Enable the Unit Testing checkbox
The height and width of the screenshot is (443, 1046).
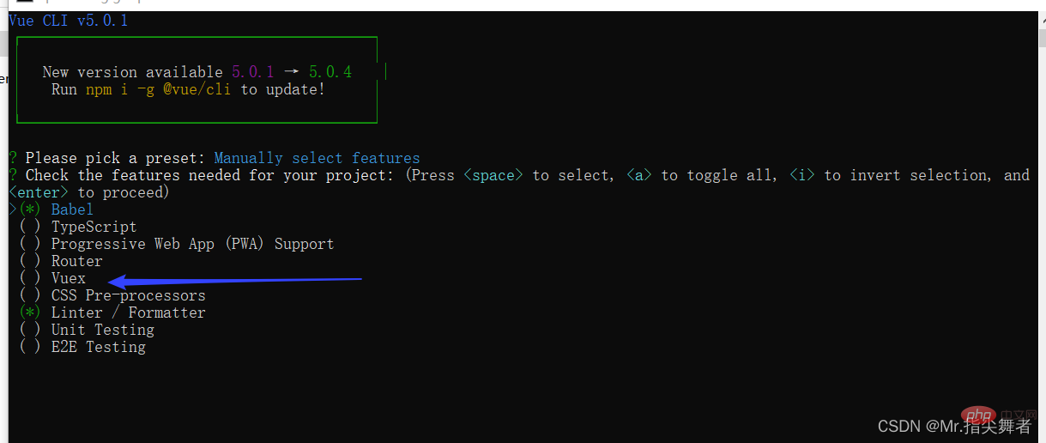[x=30, y=330]
